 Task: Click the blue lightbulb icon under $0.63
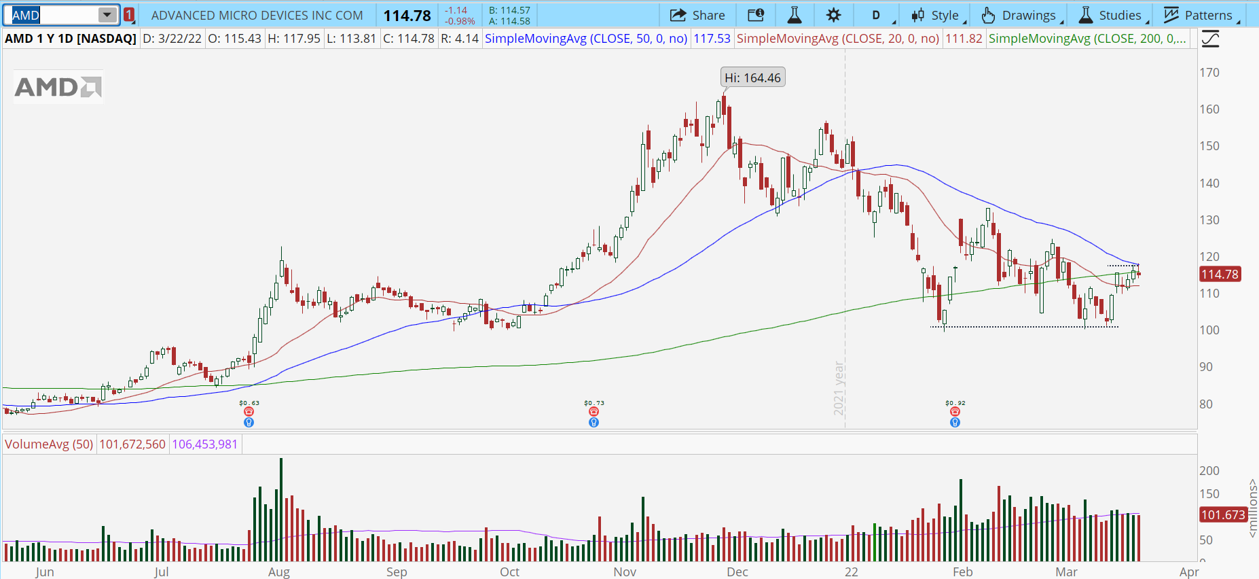249,423
